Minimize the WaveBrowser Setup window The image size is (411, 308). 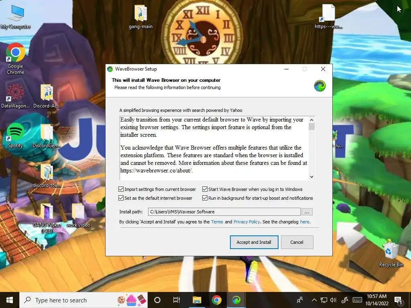(287, 69)
